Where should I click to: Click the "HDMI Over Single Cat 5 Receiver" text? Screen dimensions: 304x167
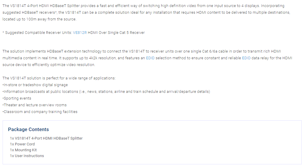(116, 33)
